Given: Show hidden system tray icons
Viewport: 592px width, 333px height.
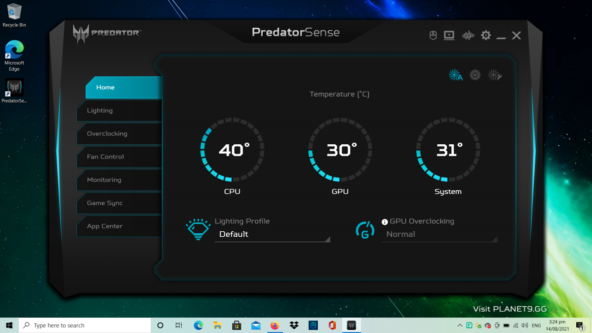Looking at the screenshot, I should point(460,326).
